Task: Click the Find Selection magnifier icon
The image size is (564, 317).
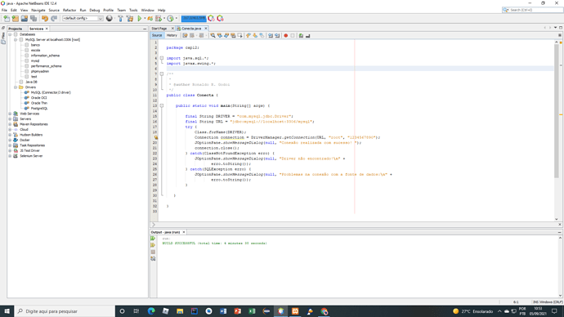Action: click(x=213, y=36)
